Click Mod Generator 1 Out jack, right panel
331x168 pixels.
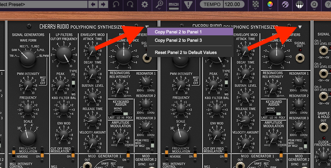[240, 166]
